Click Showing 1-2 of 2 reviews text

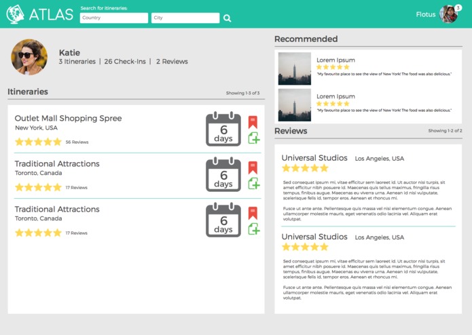pos(446,131)
